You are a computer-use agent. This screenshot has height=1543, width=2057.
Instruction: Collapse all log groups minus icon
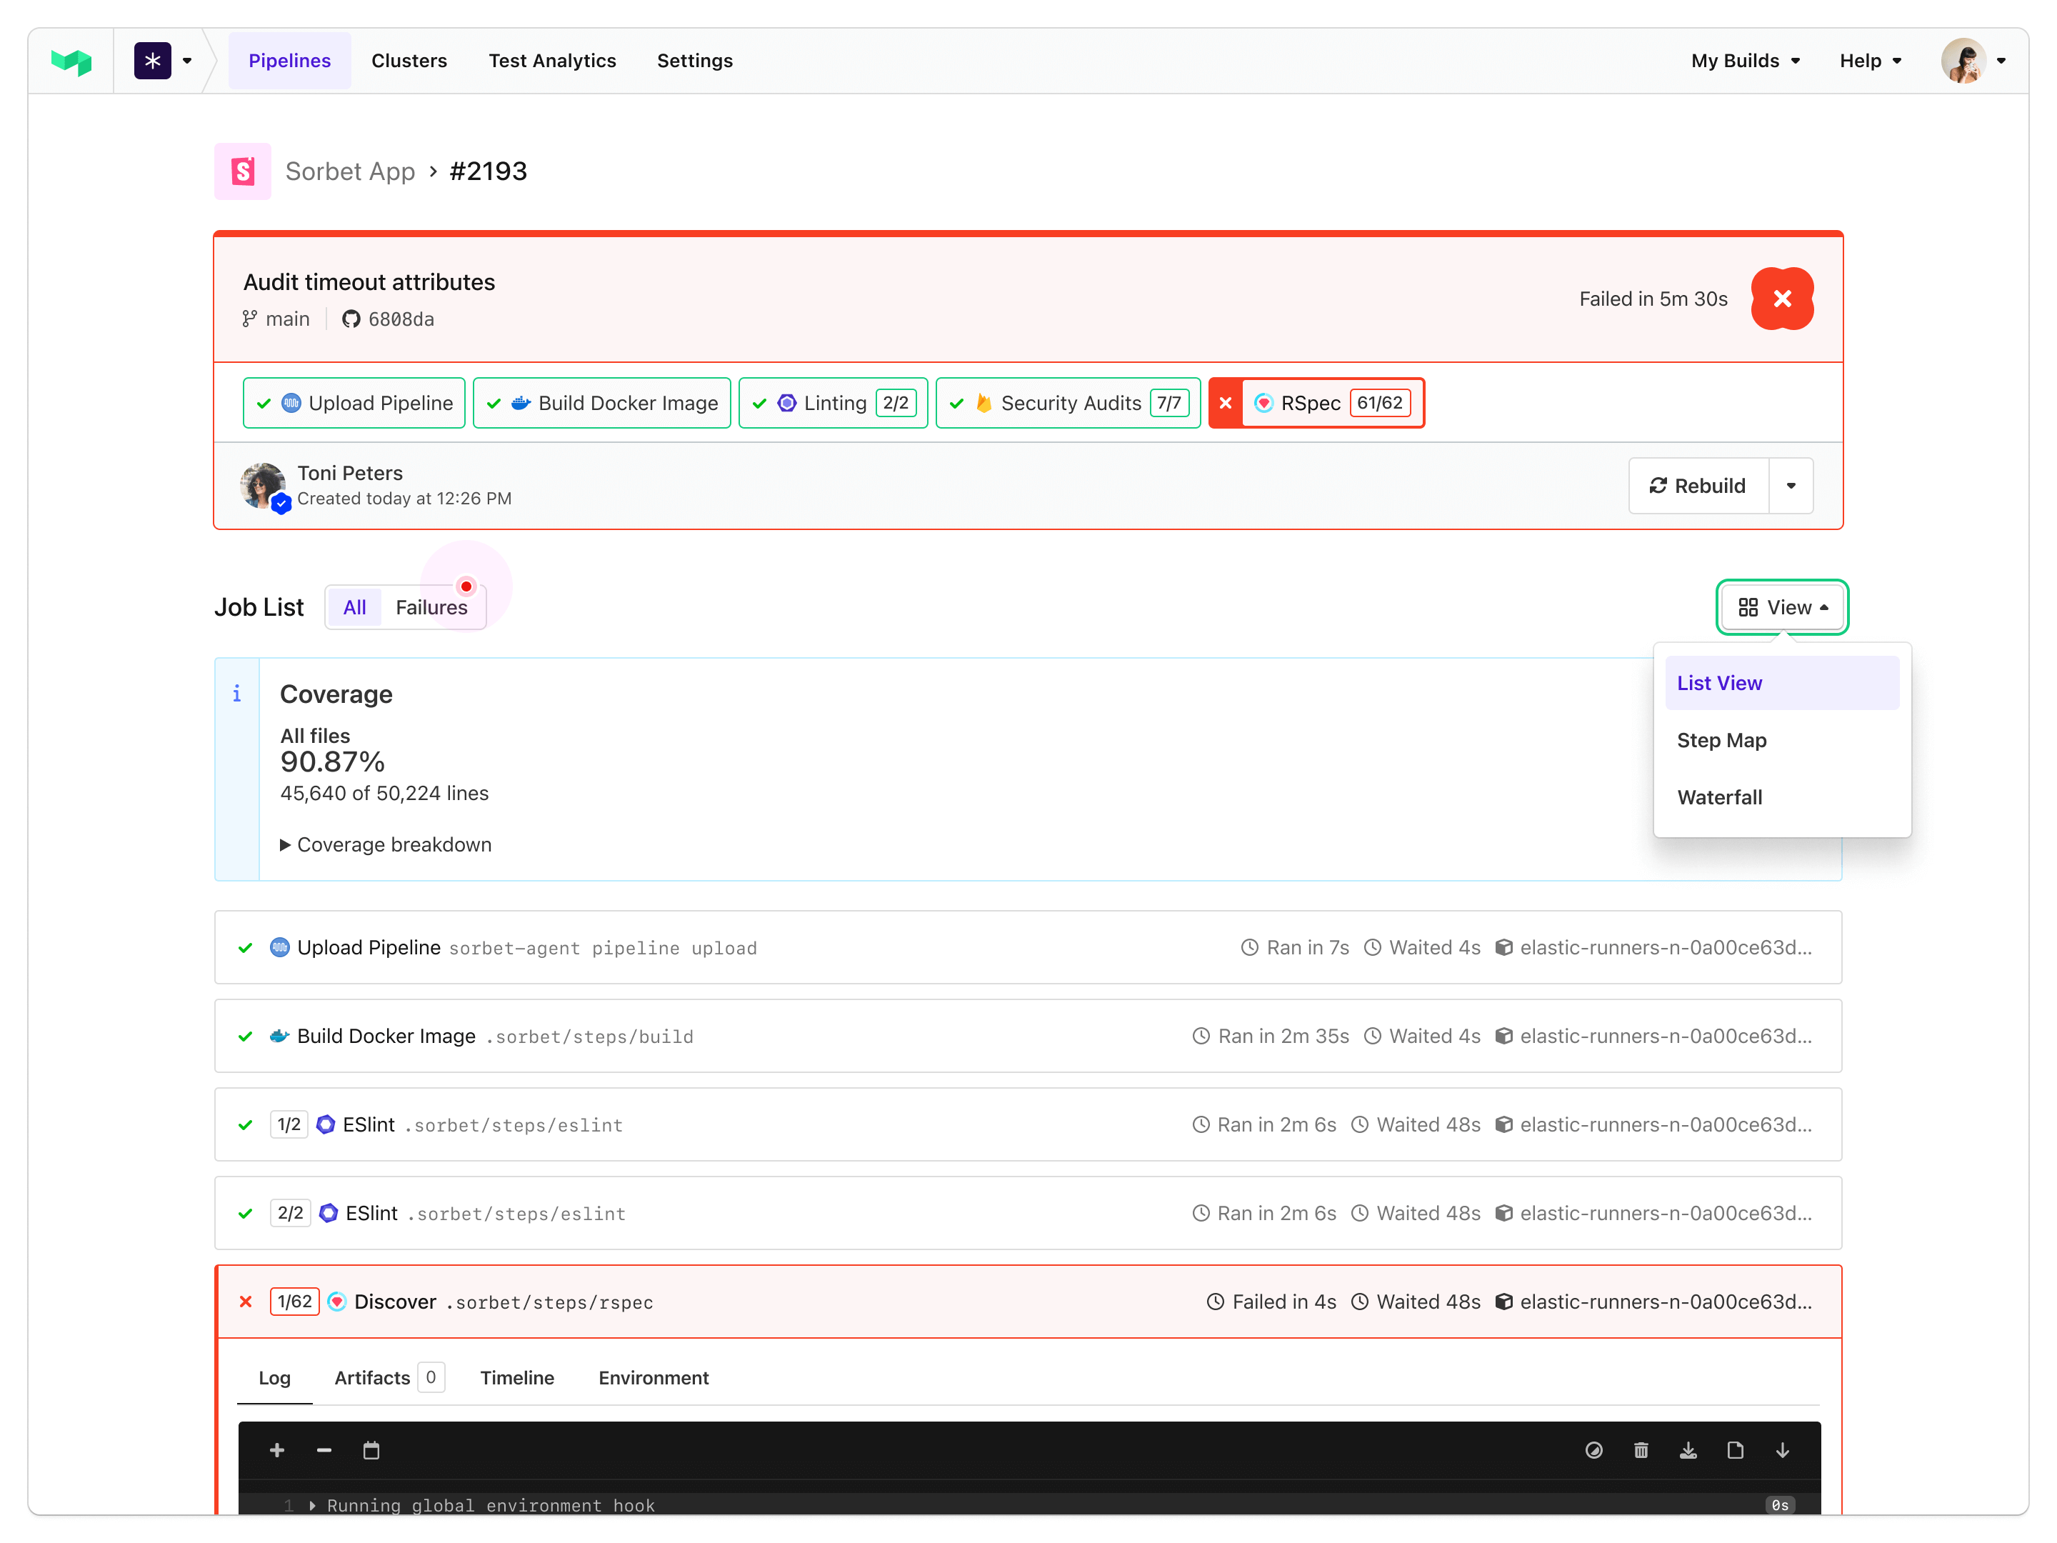click(324, 1450)
